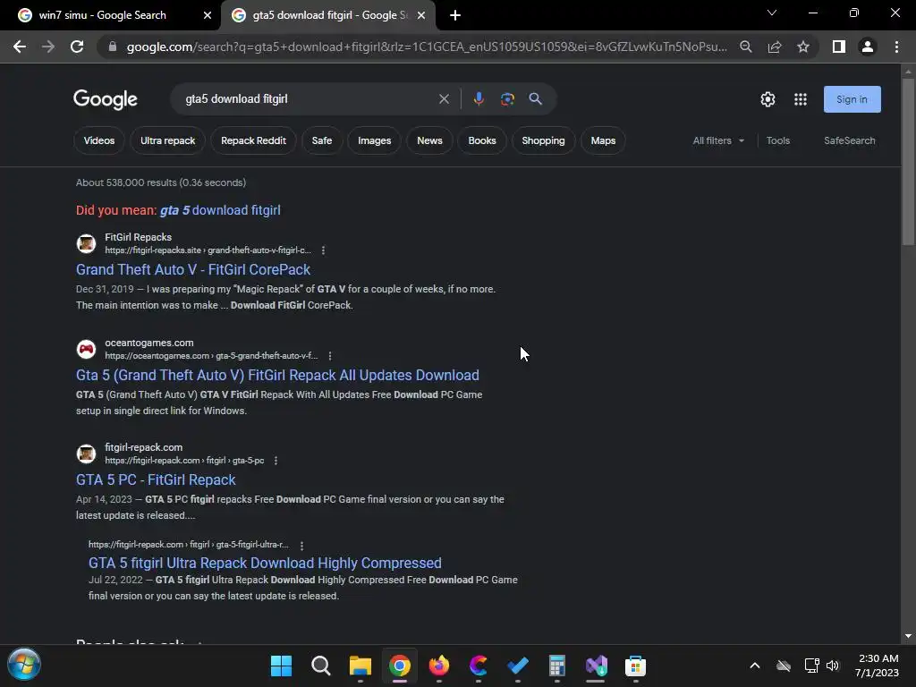Show hidden system tray icons

(755, 666)
